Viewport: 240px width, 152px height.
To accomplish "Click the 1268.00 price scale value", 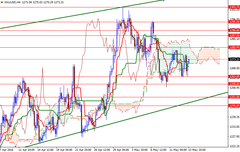I will pos(234,68).
